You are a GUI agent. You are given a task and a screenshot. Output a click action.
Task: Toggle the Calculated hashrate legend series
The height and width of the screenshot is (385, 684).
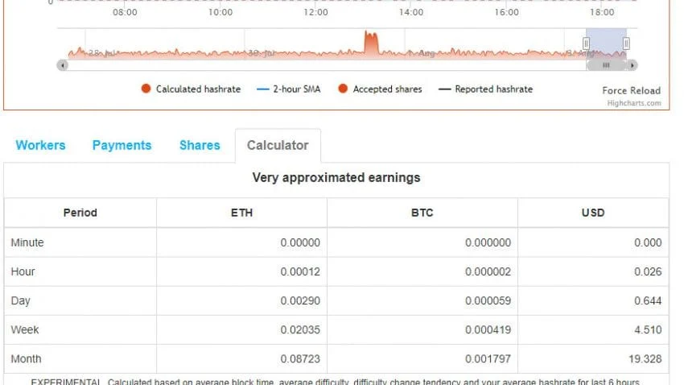[x=191, y=89]
